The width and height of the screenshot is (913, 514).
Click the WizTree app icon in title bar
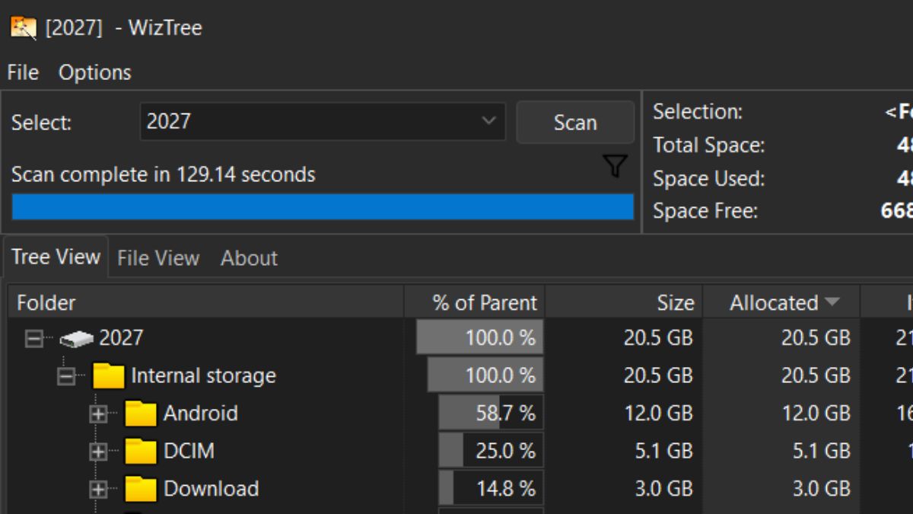pyautogui.click(x=23, y=28)
